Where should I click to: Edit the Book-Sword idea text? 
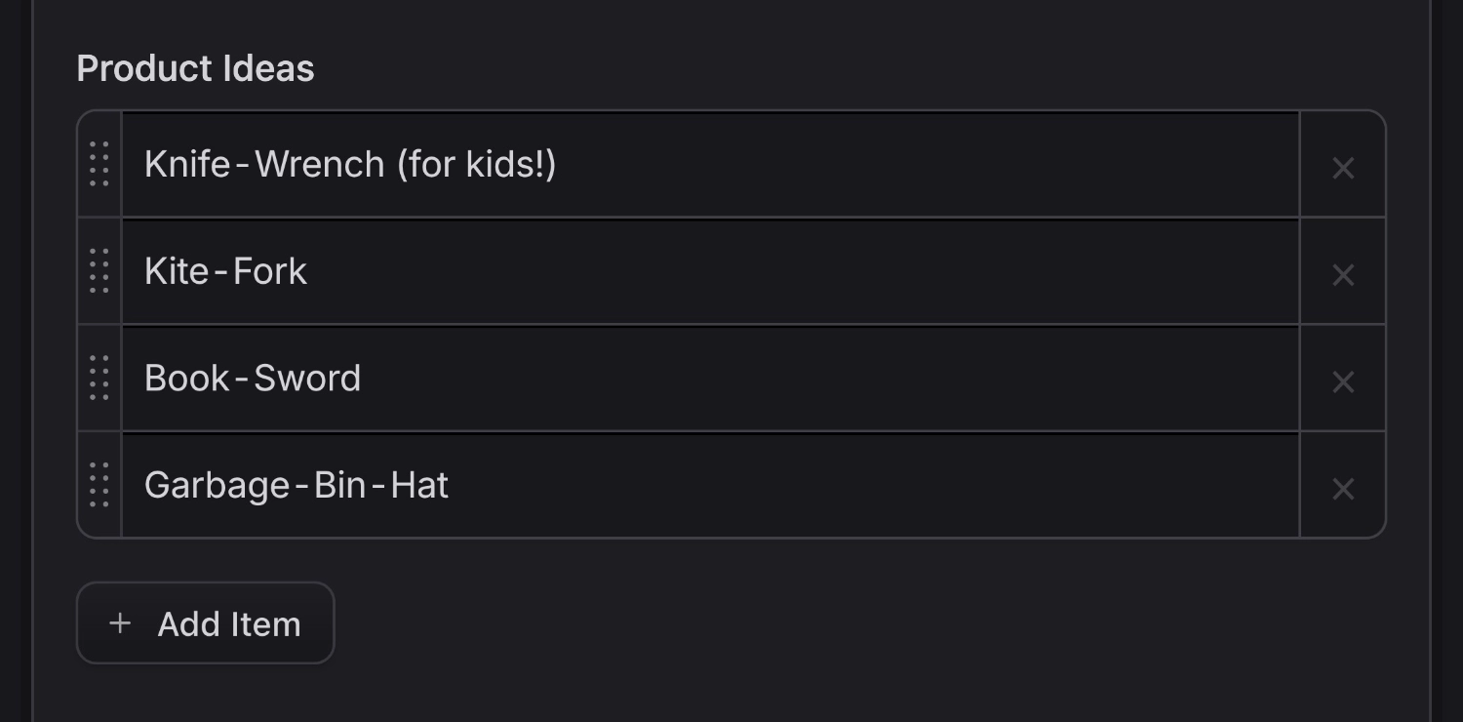(683, 379)
